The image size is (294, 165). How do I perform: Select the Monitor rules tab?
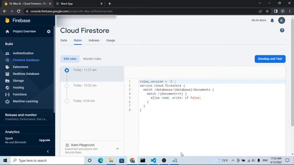point(92,59)
